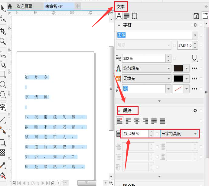Open the 宋体 font name dropdown

[195, 35]
